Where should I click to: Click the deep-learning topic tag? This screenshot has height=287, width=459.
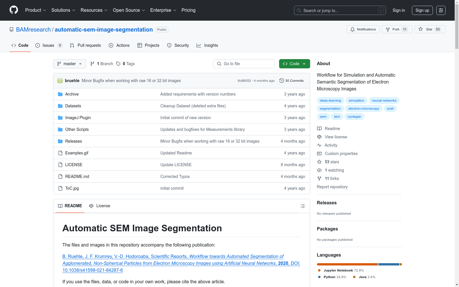[330, 100]
